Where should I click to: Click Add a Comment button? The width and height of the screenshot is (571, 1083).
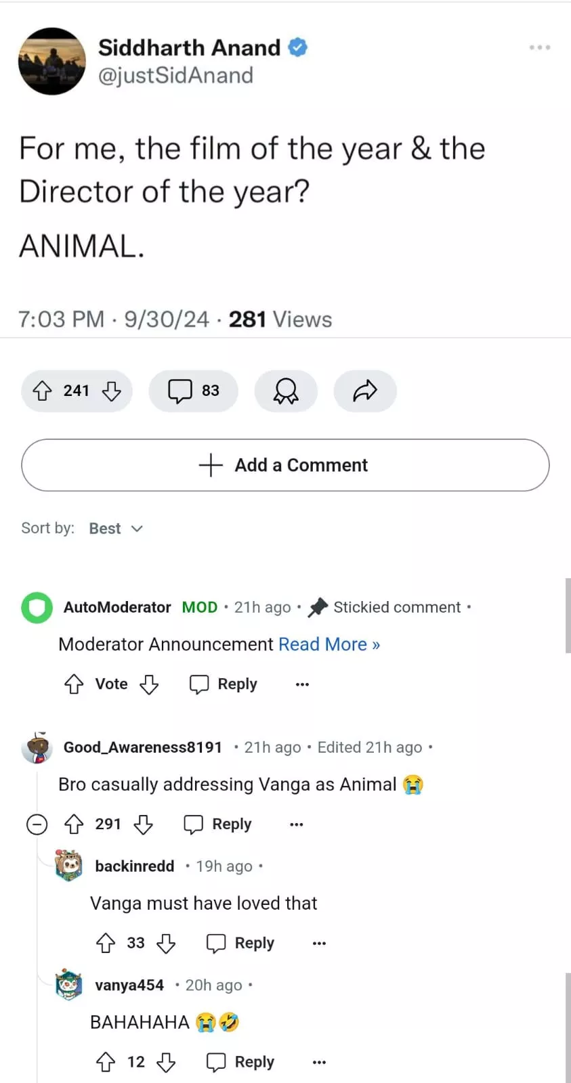(285, 465)
